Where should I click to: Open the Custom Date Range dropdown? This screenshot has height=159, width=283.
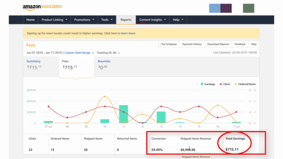click(x=79, y=53)
